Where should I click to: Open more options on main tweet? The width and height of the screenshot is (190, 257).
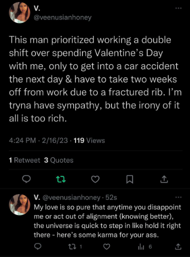pyautogui.click(x=178, y=8)
